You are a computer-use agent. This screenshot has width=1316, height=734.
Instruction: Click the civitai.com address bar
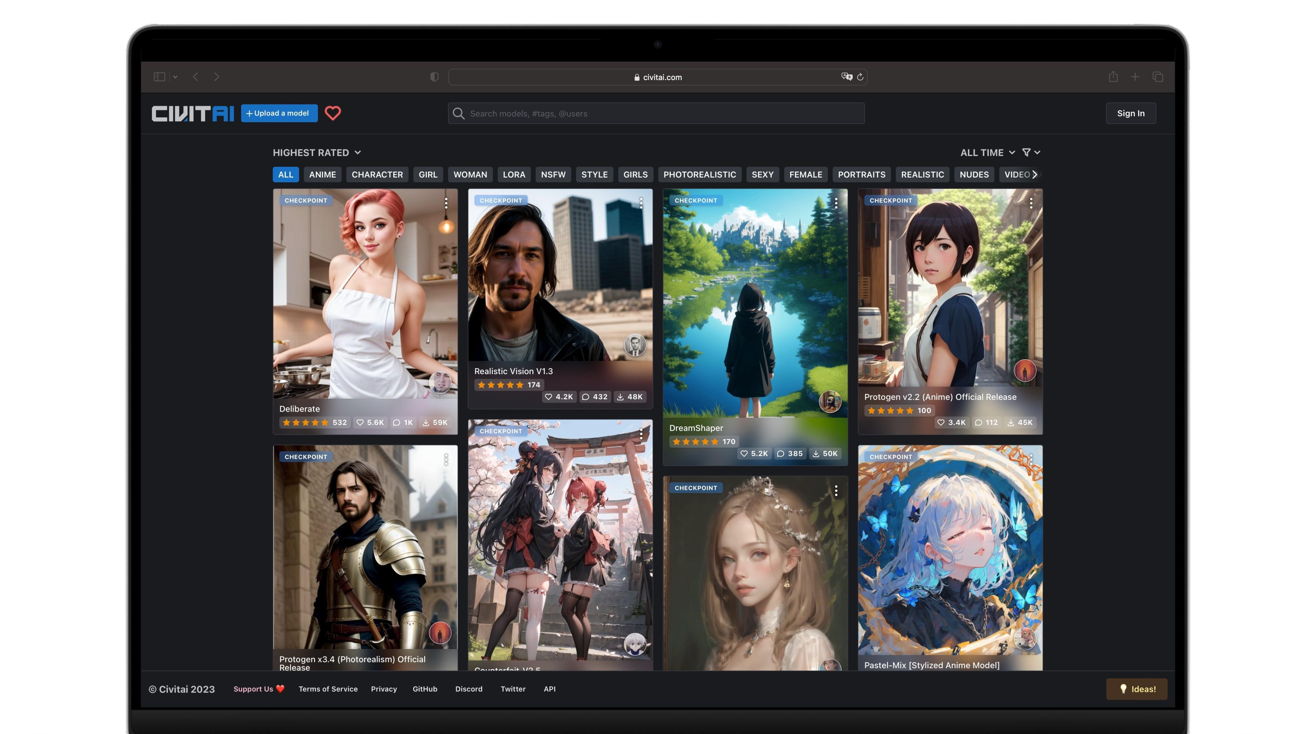pyautogui.click(x=658, y=77)
